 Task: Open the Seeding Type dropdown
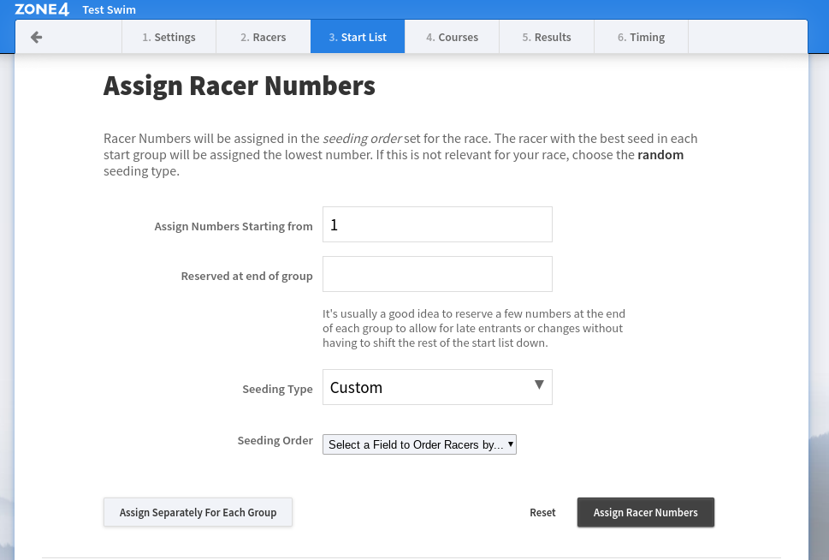point(437,387)
